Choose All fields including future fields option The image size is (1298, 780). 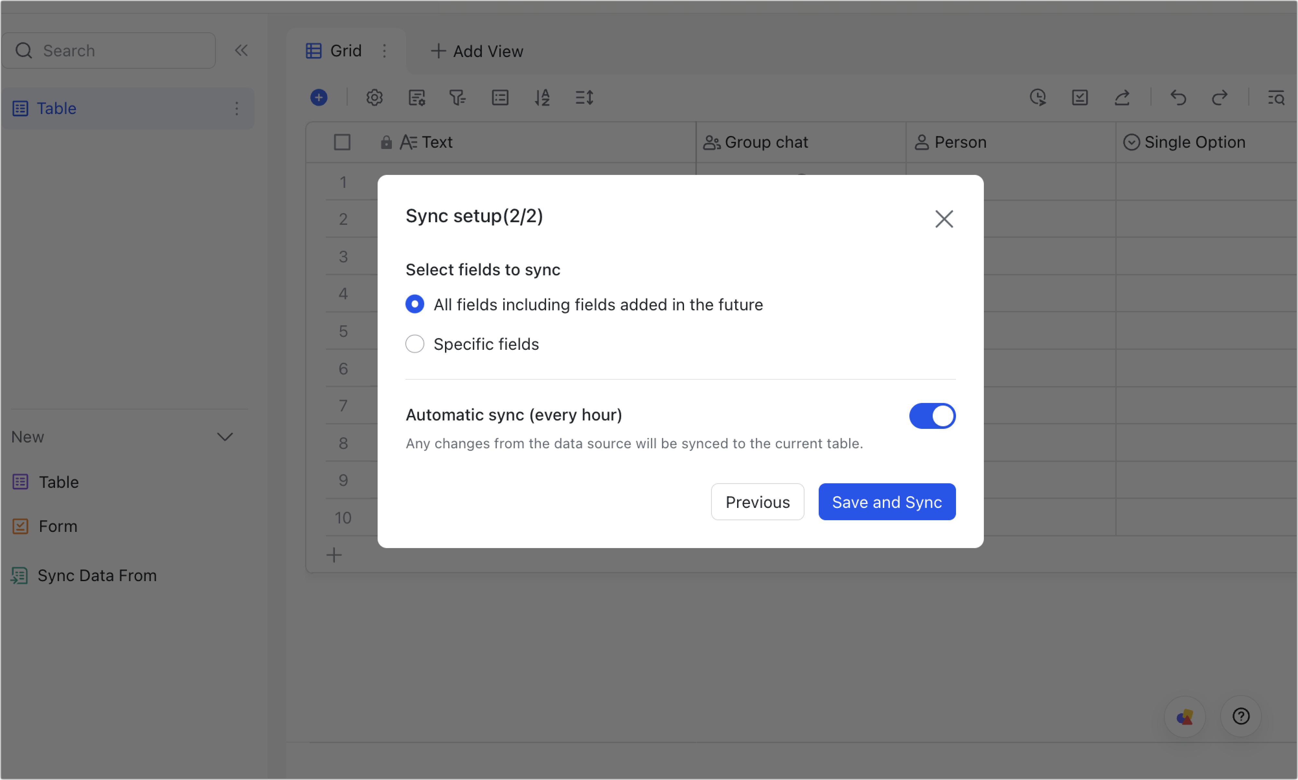415,304
